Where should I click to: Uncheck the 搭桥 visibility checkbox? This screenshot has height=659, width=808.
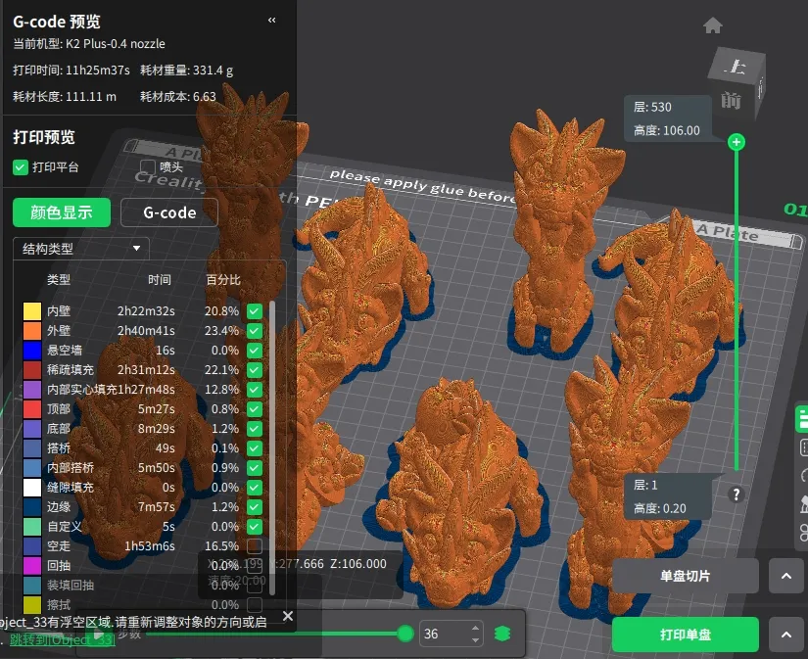[254, 448]
